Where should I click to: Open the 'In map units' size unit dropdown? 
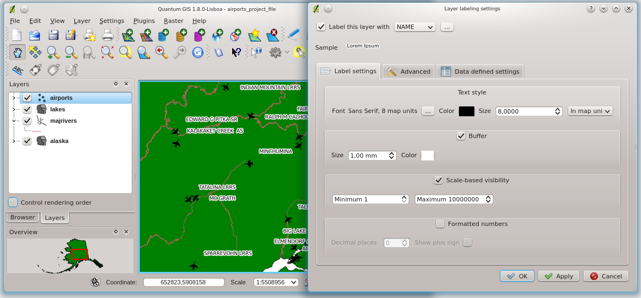tap(590, 111)
